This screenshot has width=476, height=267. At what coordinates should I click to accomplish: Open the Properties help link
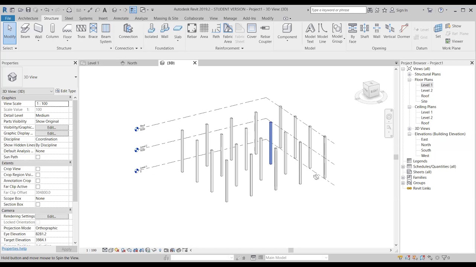coord(14,248)
